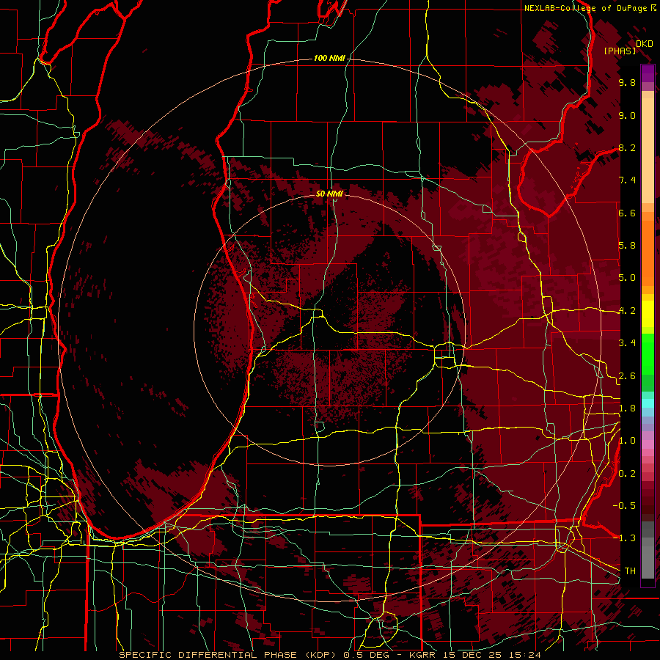The width and height of the screenshot is (660, 660).
Task: Click the DKD label above the color scale
Action: (644, 44)
